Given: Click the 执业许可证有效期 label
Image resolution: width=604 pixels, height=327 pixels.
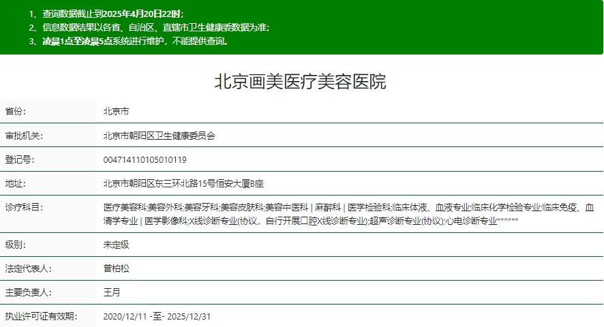Looking at the screenshot, I should coord(41,316).
